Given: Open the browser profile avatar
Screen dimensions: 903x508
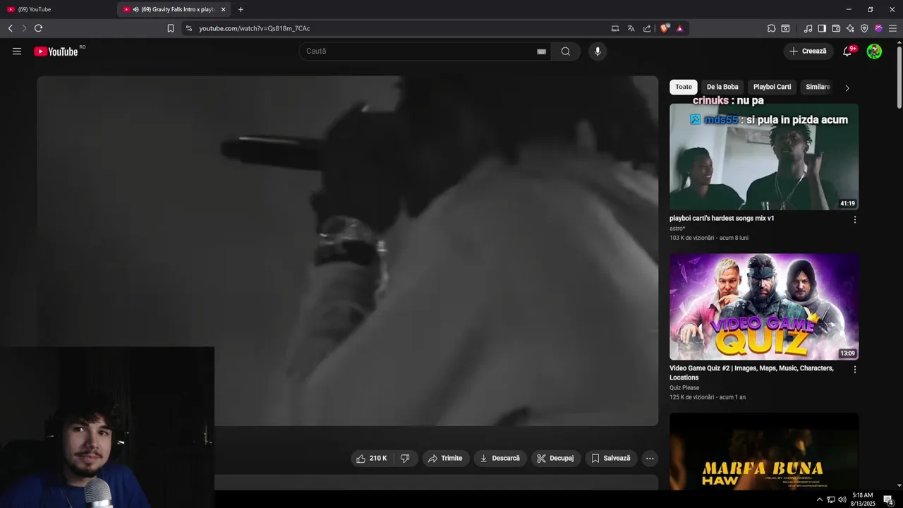Looking at the screenshot, I should (x=878, y=28).
